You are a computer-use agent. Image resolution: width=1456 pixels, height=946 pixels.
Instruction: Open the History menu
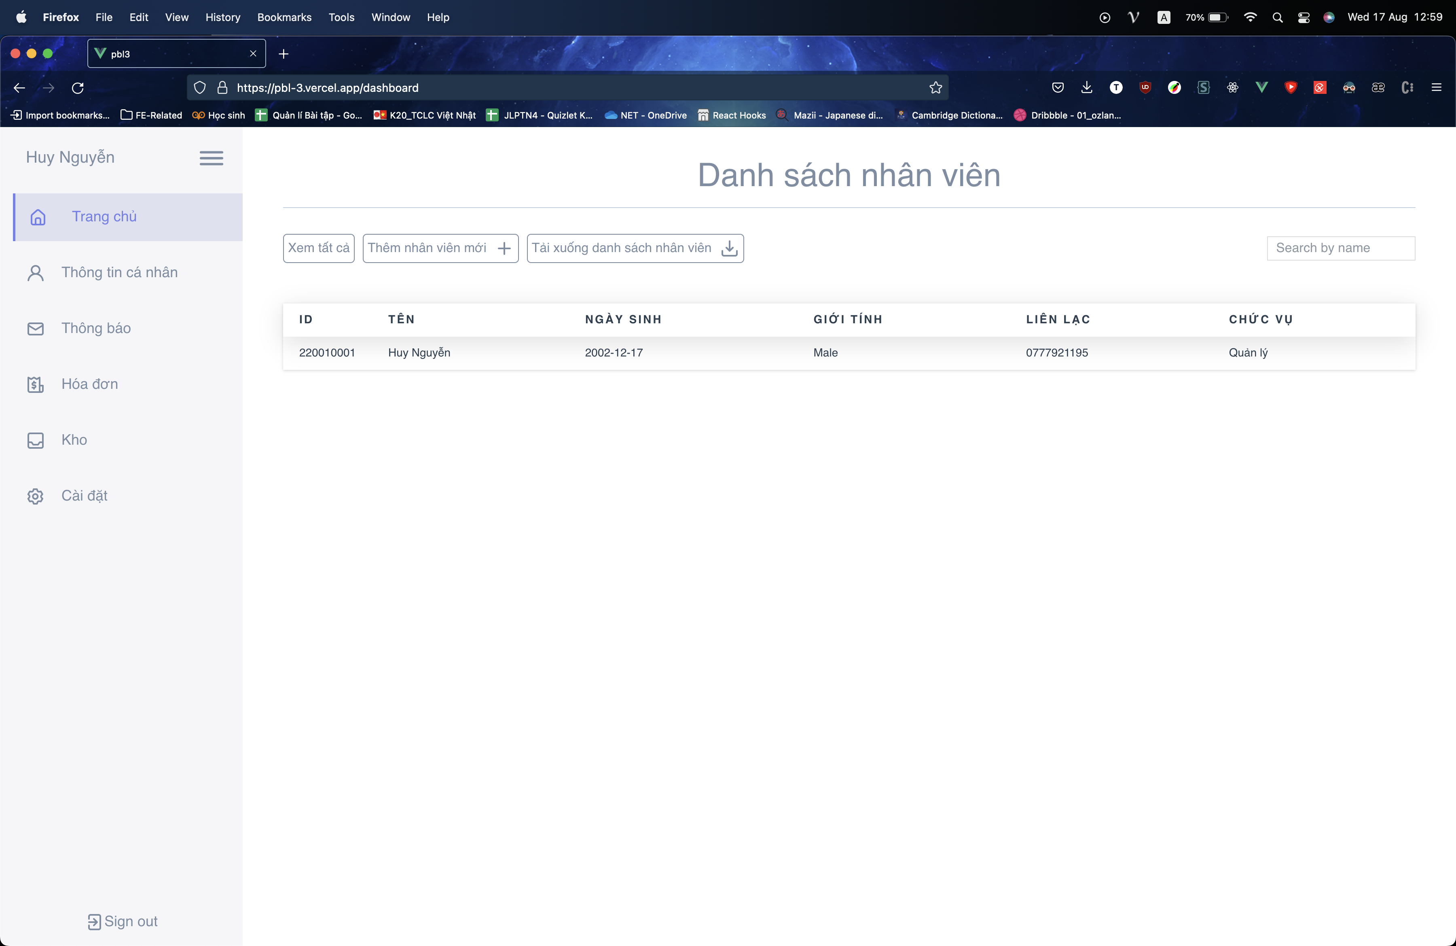click(222, 17)
